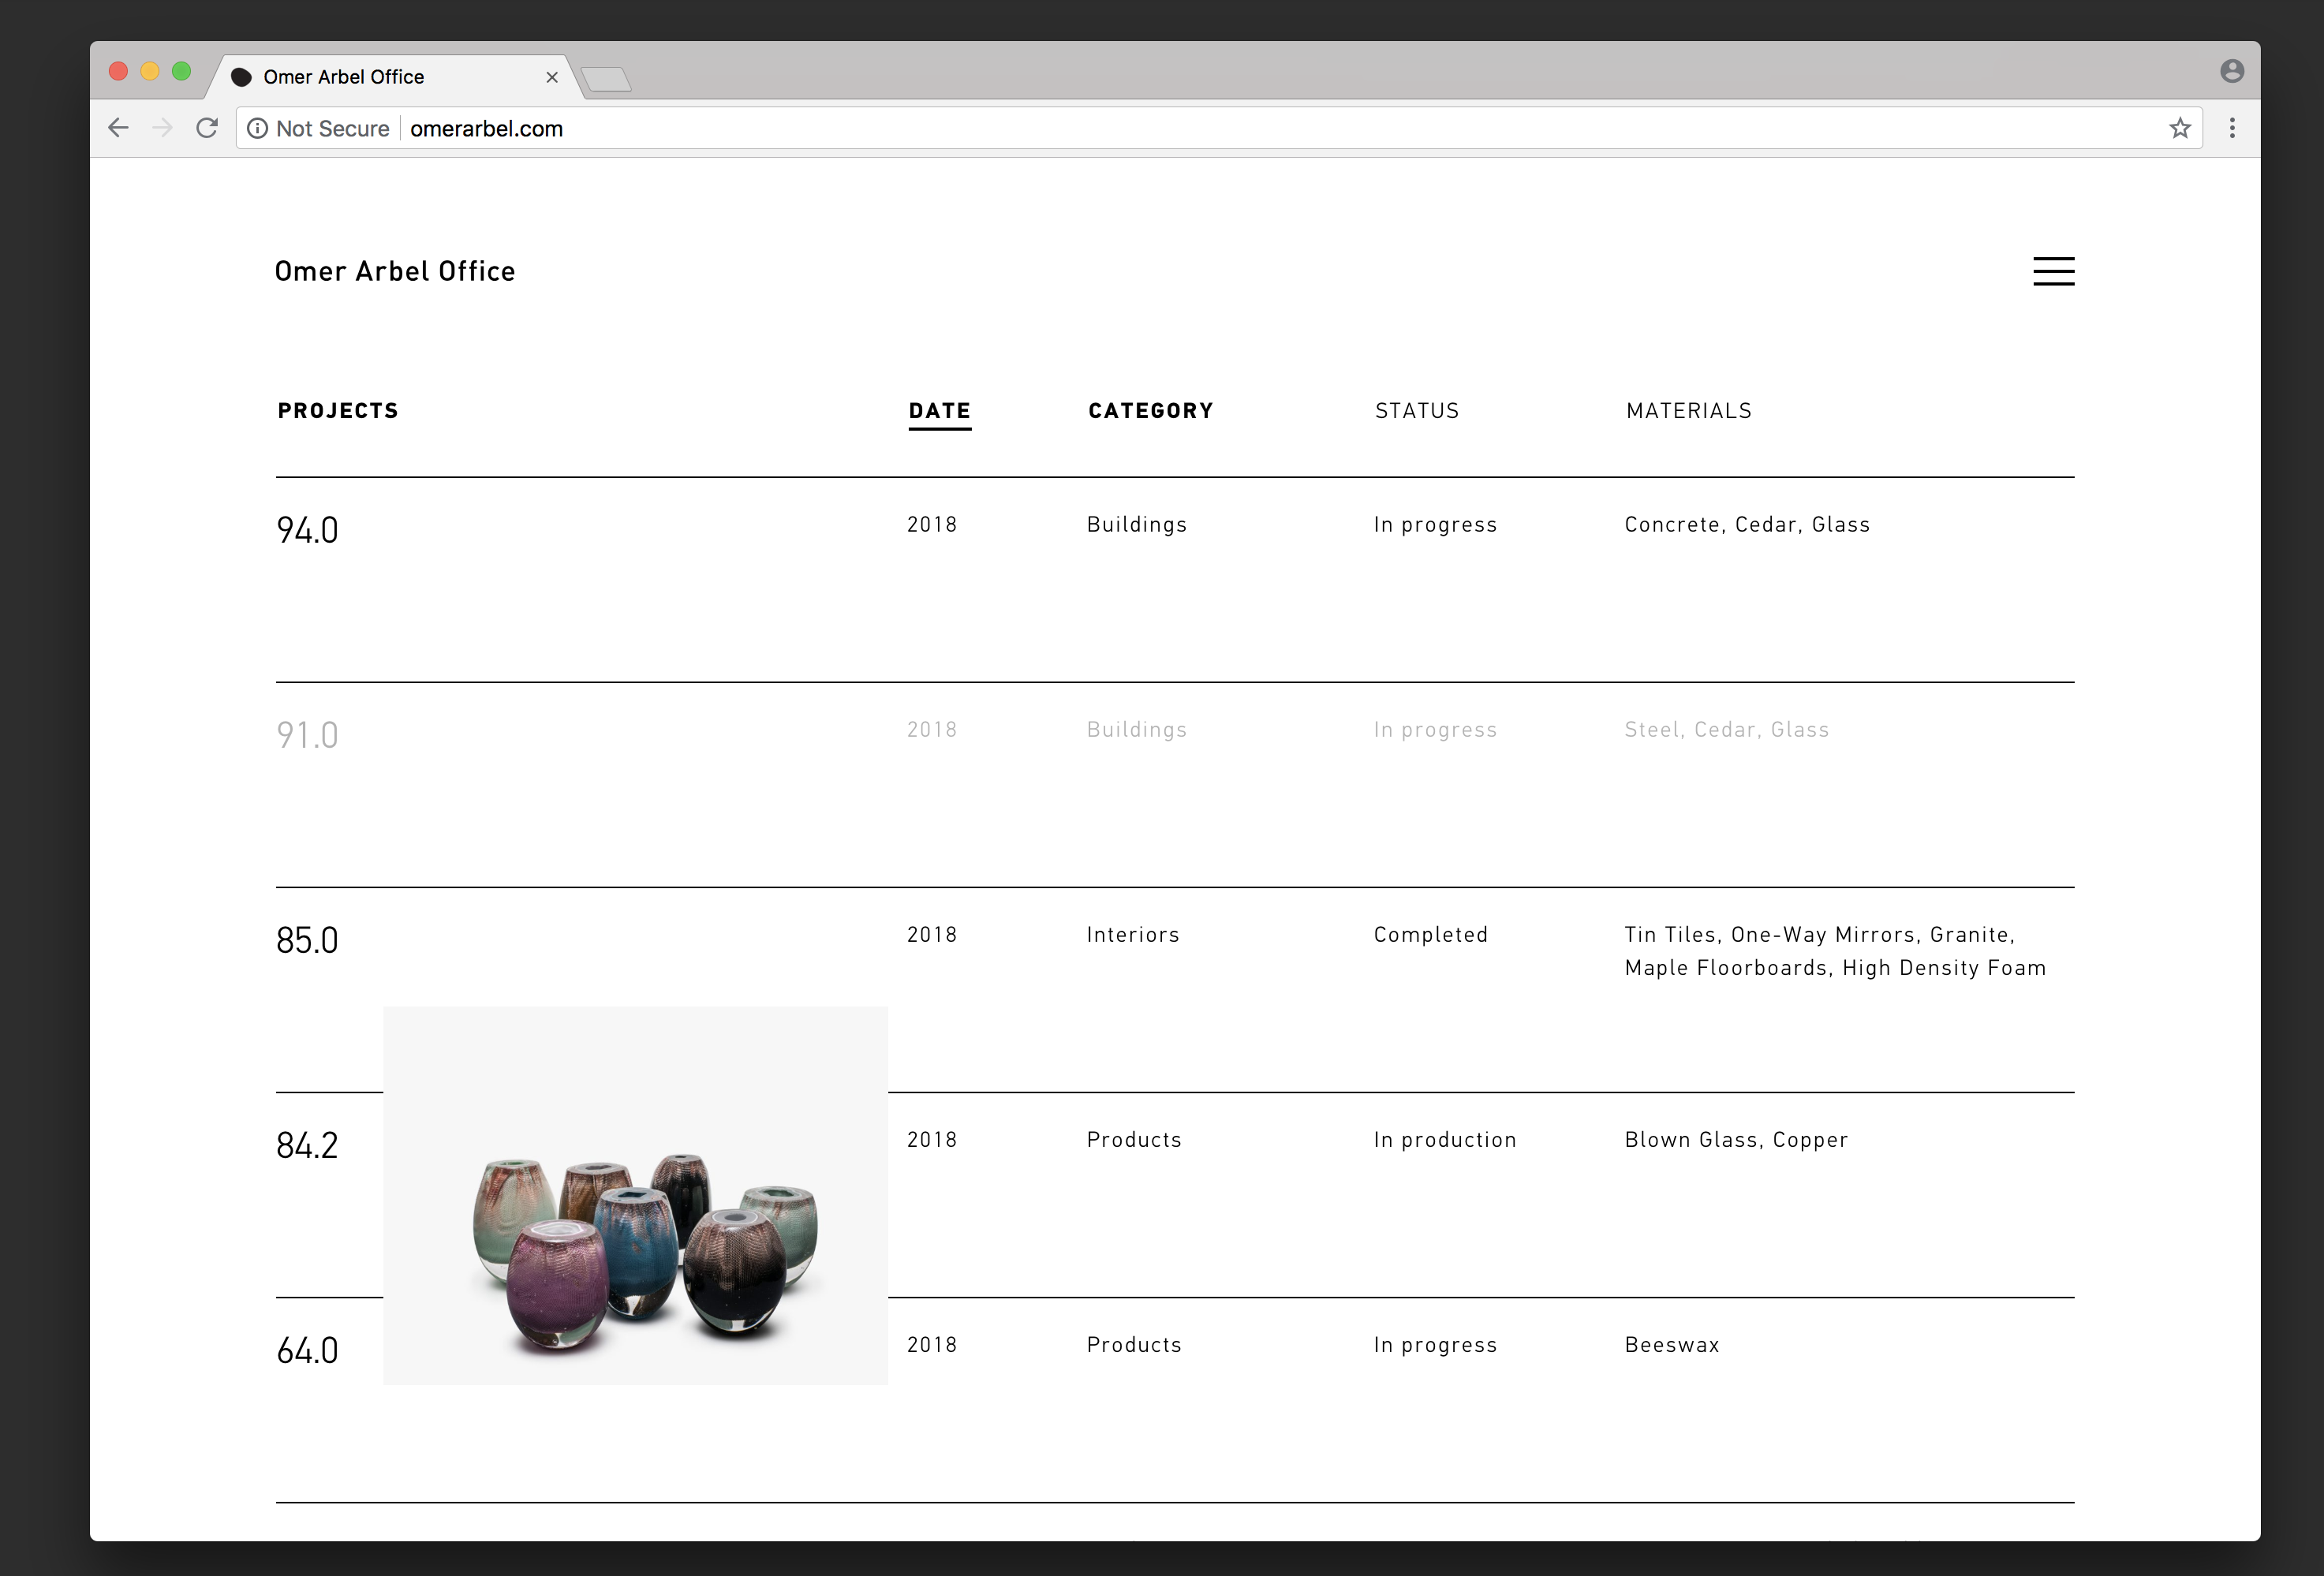The width and height of the screenshot is (2324, 1576).
Task: Sort by STATUS column header
Action: point(1417,411)
